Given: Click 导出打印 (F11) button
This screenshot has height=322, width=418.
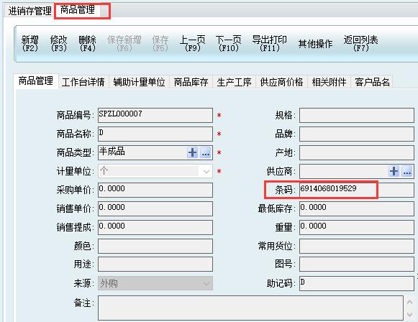Looking at the screenshot, I should 270,44.
